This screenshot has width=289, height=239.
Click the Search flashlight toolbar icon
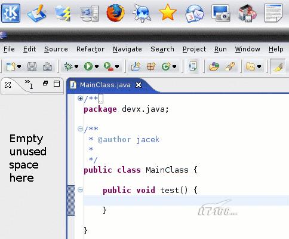click(230, 66)
